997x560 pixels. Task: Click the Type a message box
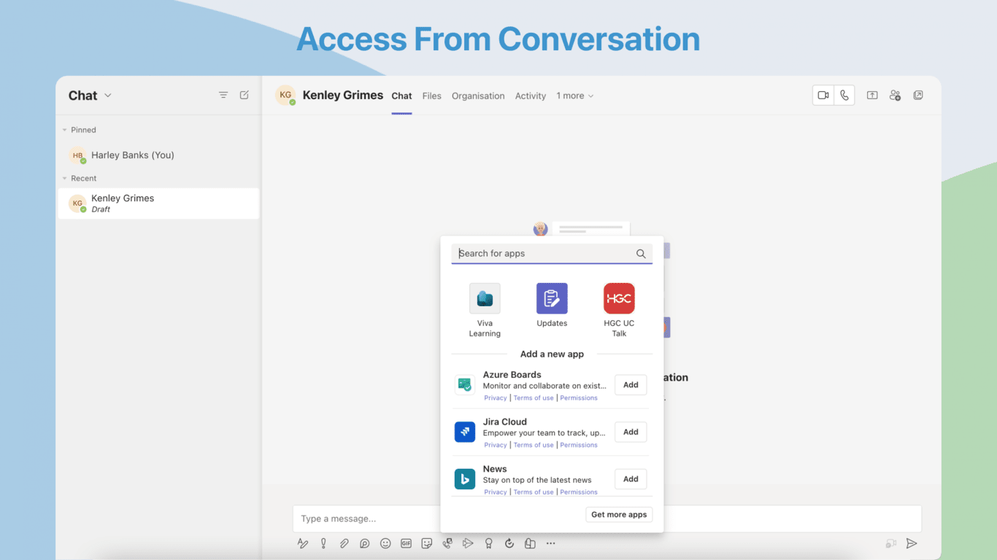click(607, 518)
